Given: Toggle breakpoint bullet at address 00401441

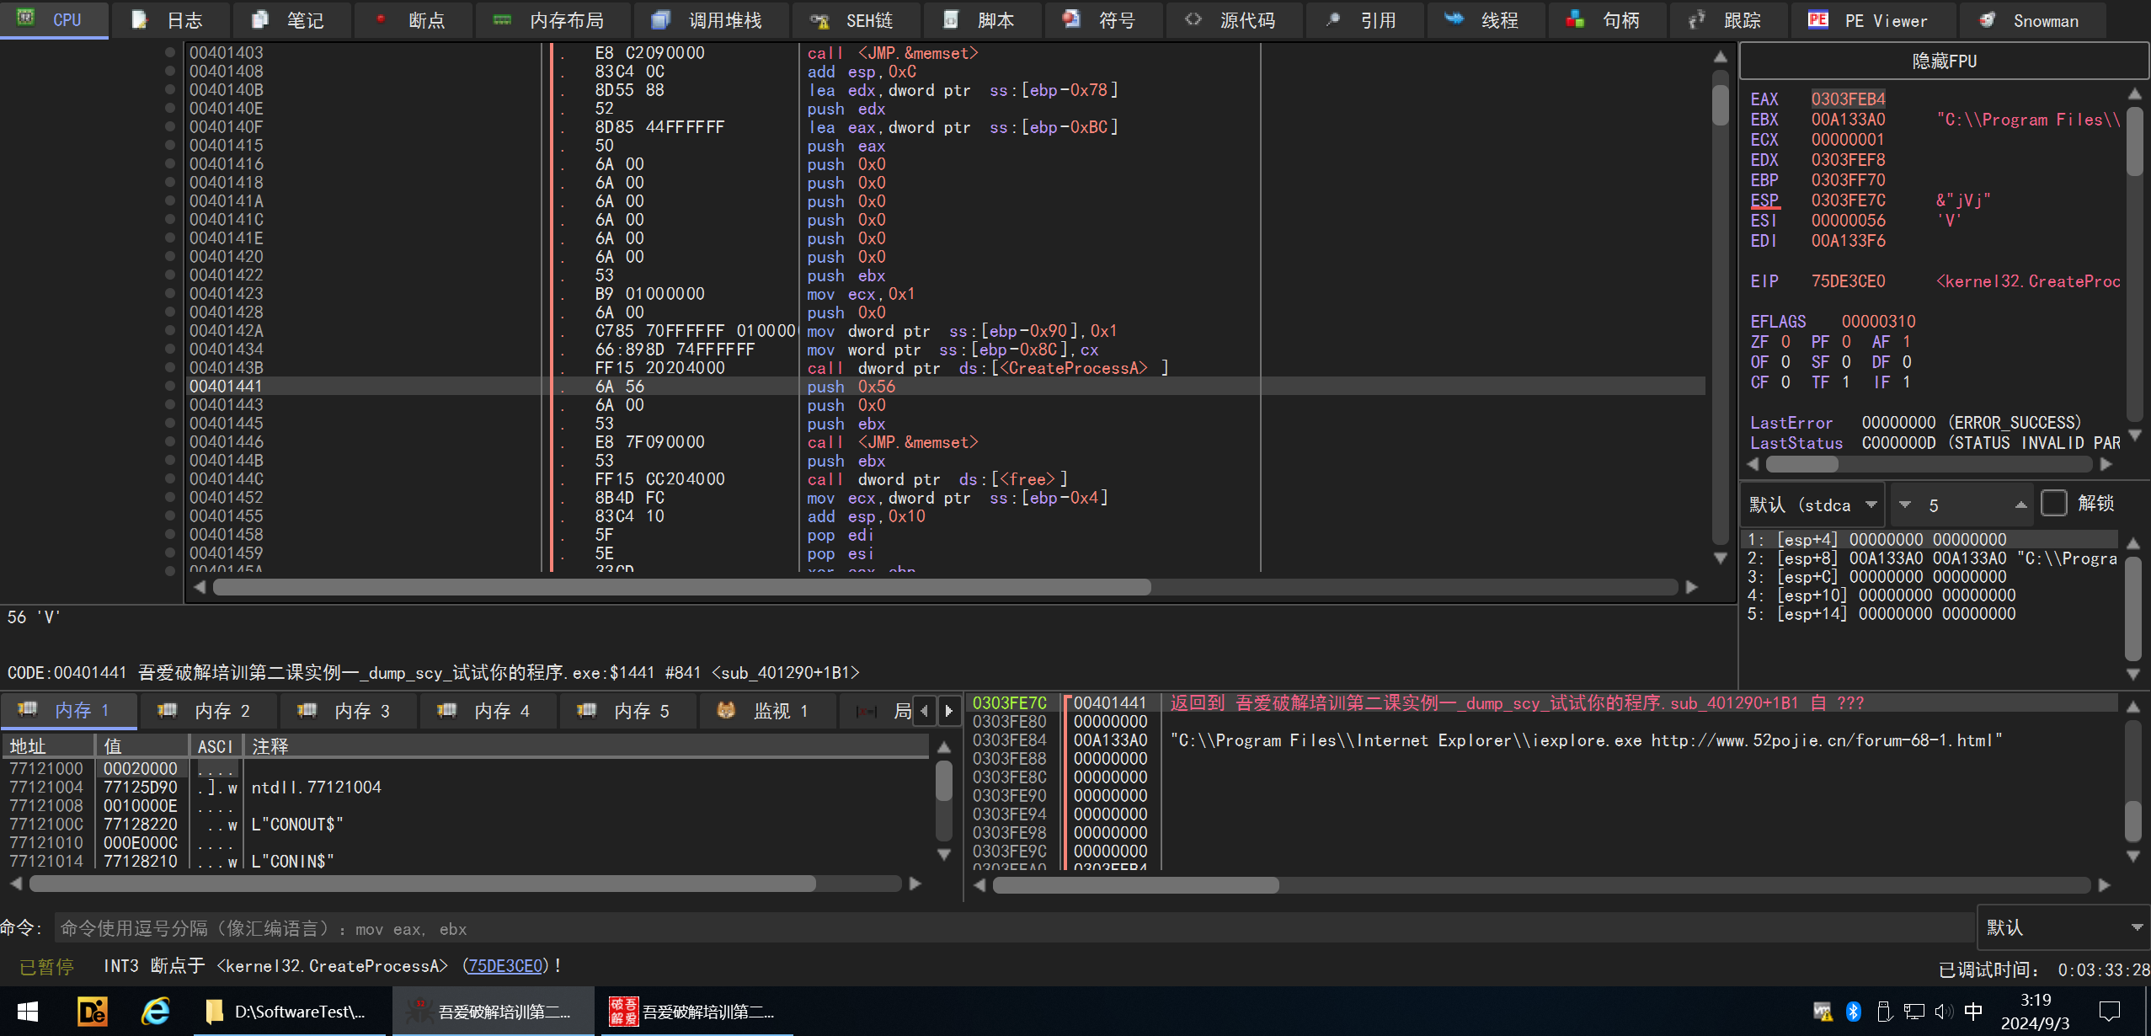Looking at the screenshot, I should (170, 386).
